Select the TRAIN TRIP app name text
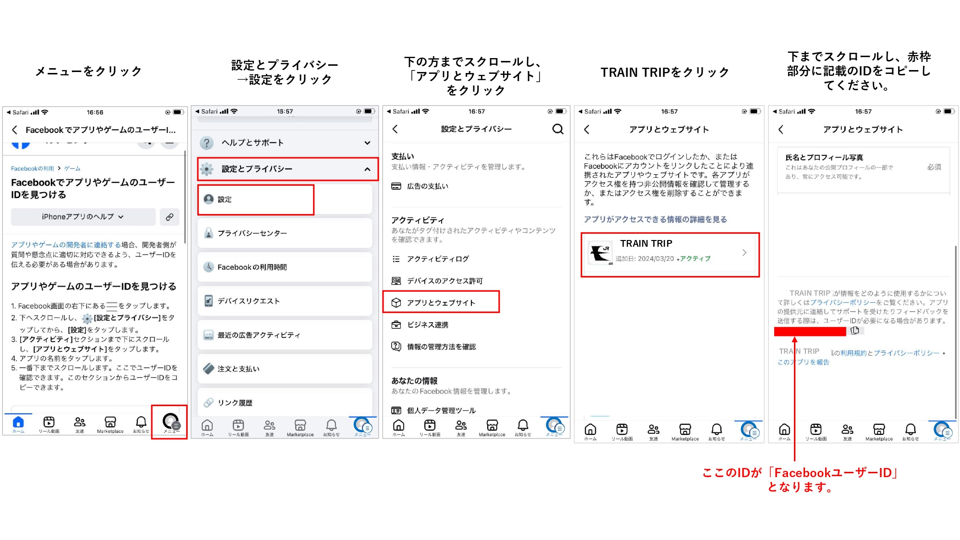The image size is (960, 540). point(646,243)
